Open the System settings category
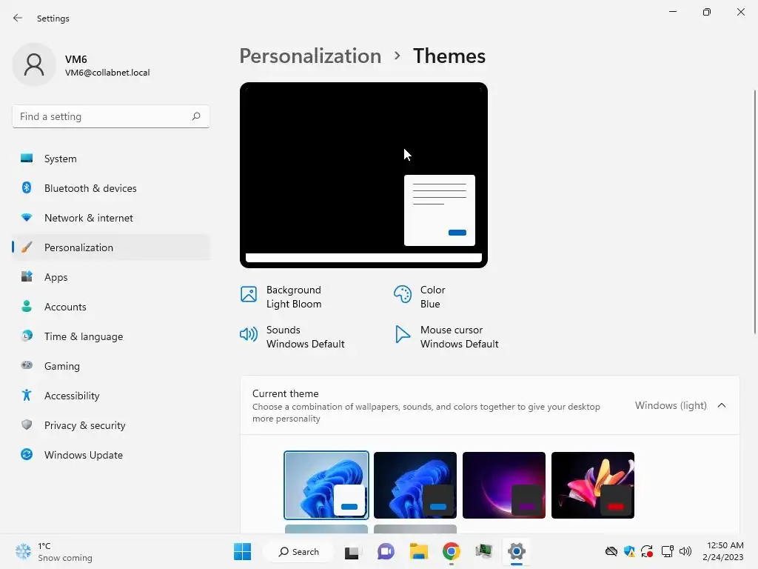758x569 pixels. [x=111, y=159]
